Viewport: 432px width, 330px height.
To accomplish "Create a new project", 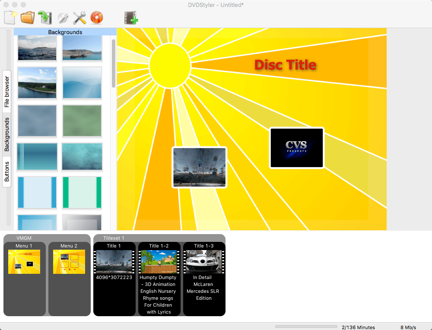I will tap(10, 17).
